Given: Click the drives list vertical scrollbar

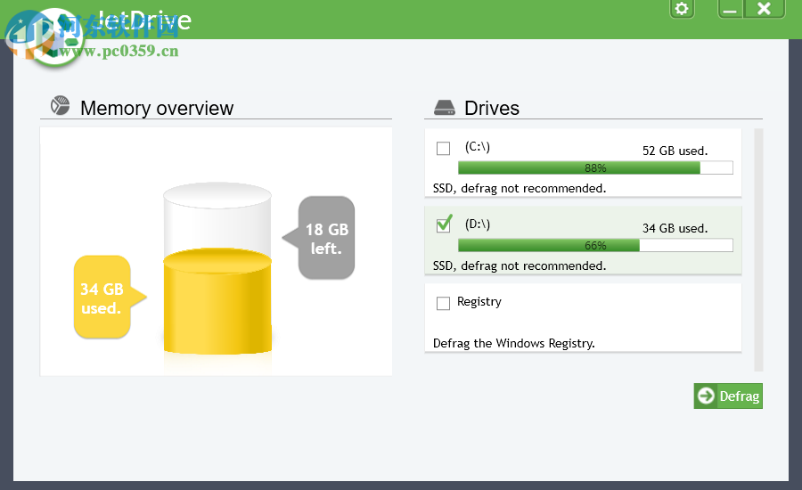Looking at the screenshot, I should [758, 249].
